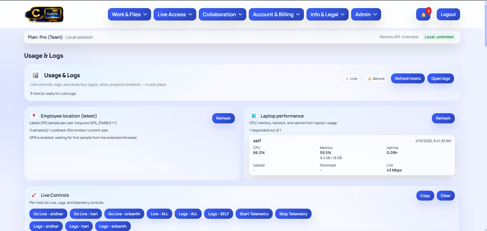Click Stop Telemetry button
Viewport: 487px width, 231px height.
[x=293, y=214]
